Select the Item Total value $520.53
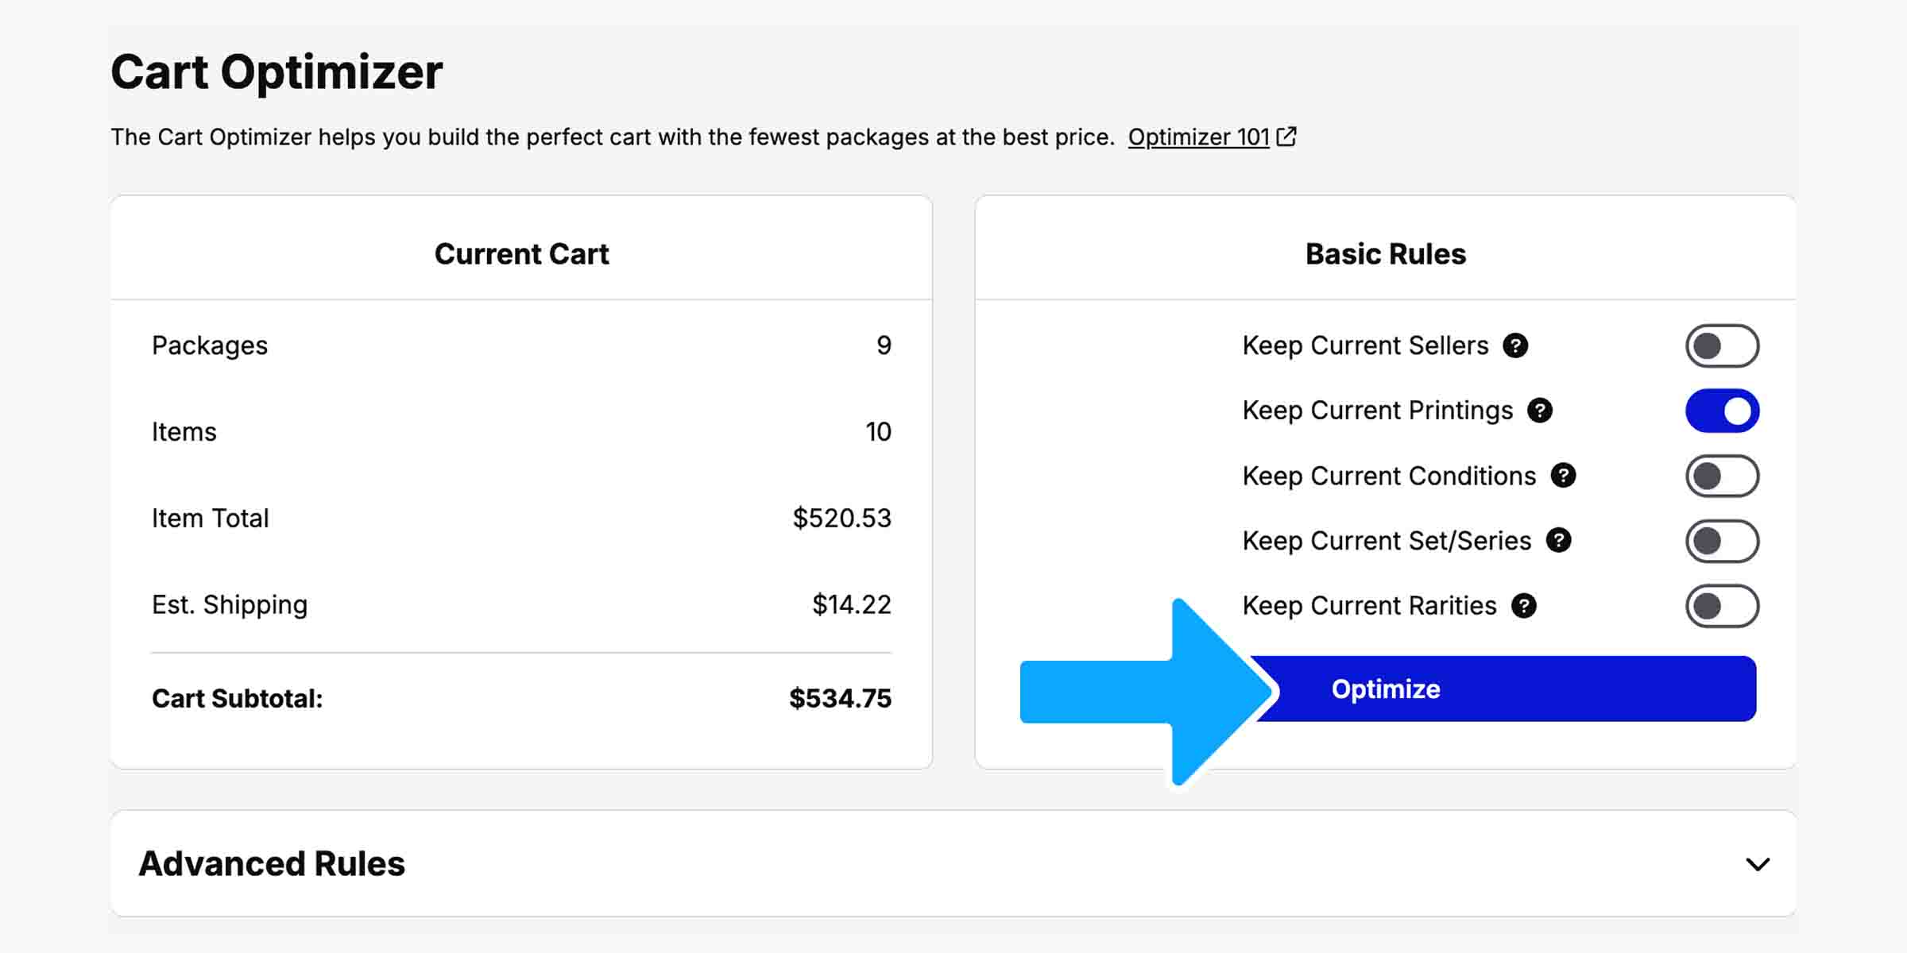1907x953 pixels. point(841,519)
